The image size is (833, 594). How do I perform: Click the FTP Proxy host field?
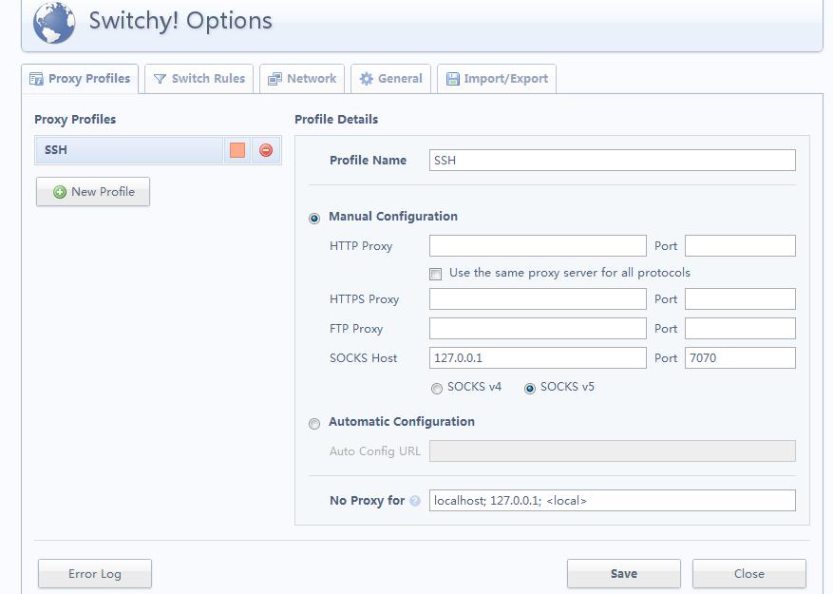538,328
